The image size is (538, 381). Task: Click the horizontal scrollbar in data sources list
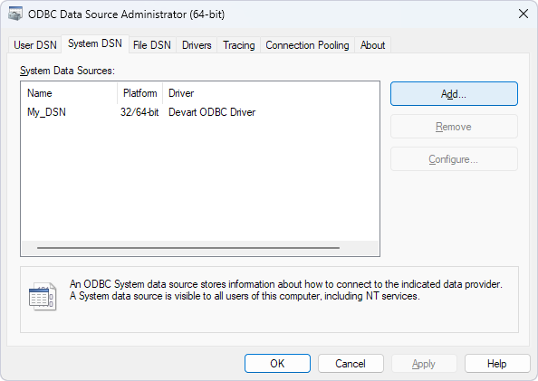(188, 248)
